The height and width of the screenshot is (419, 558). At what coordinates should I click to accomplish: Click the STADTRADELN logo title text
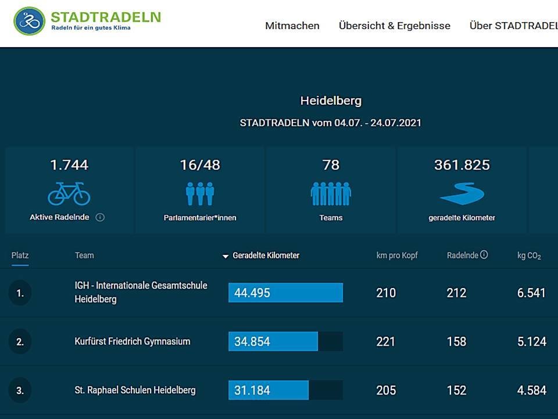coord(106,17)
